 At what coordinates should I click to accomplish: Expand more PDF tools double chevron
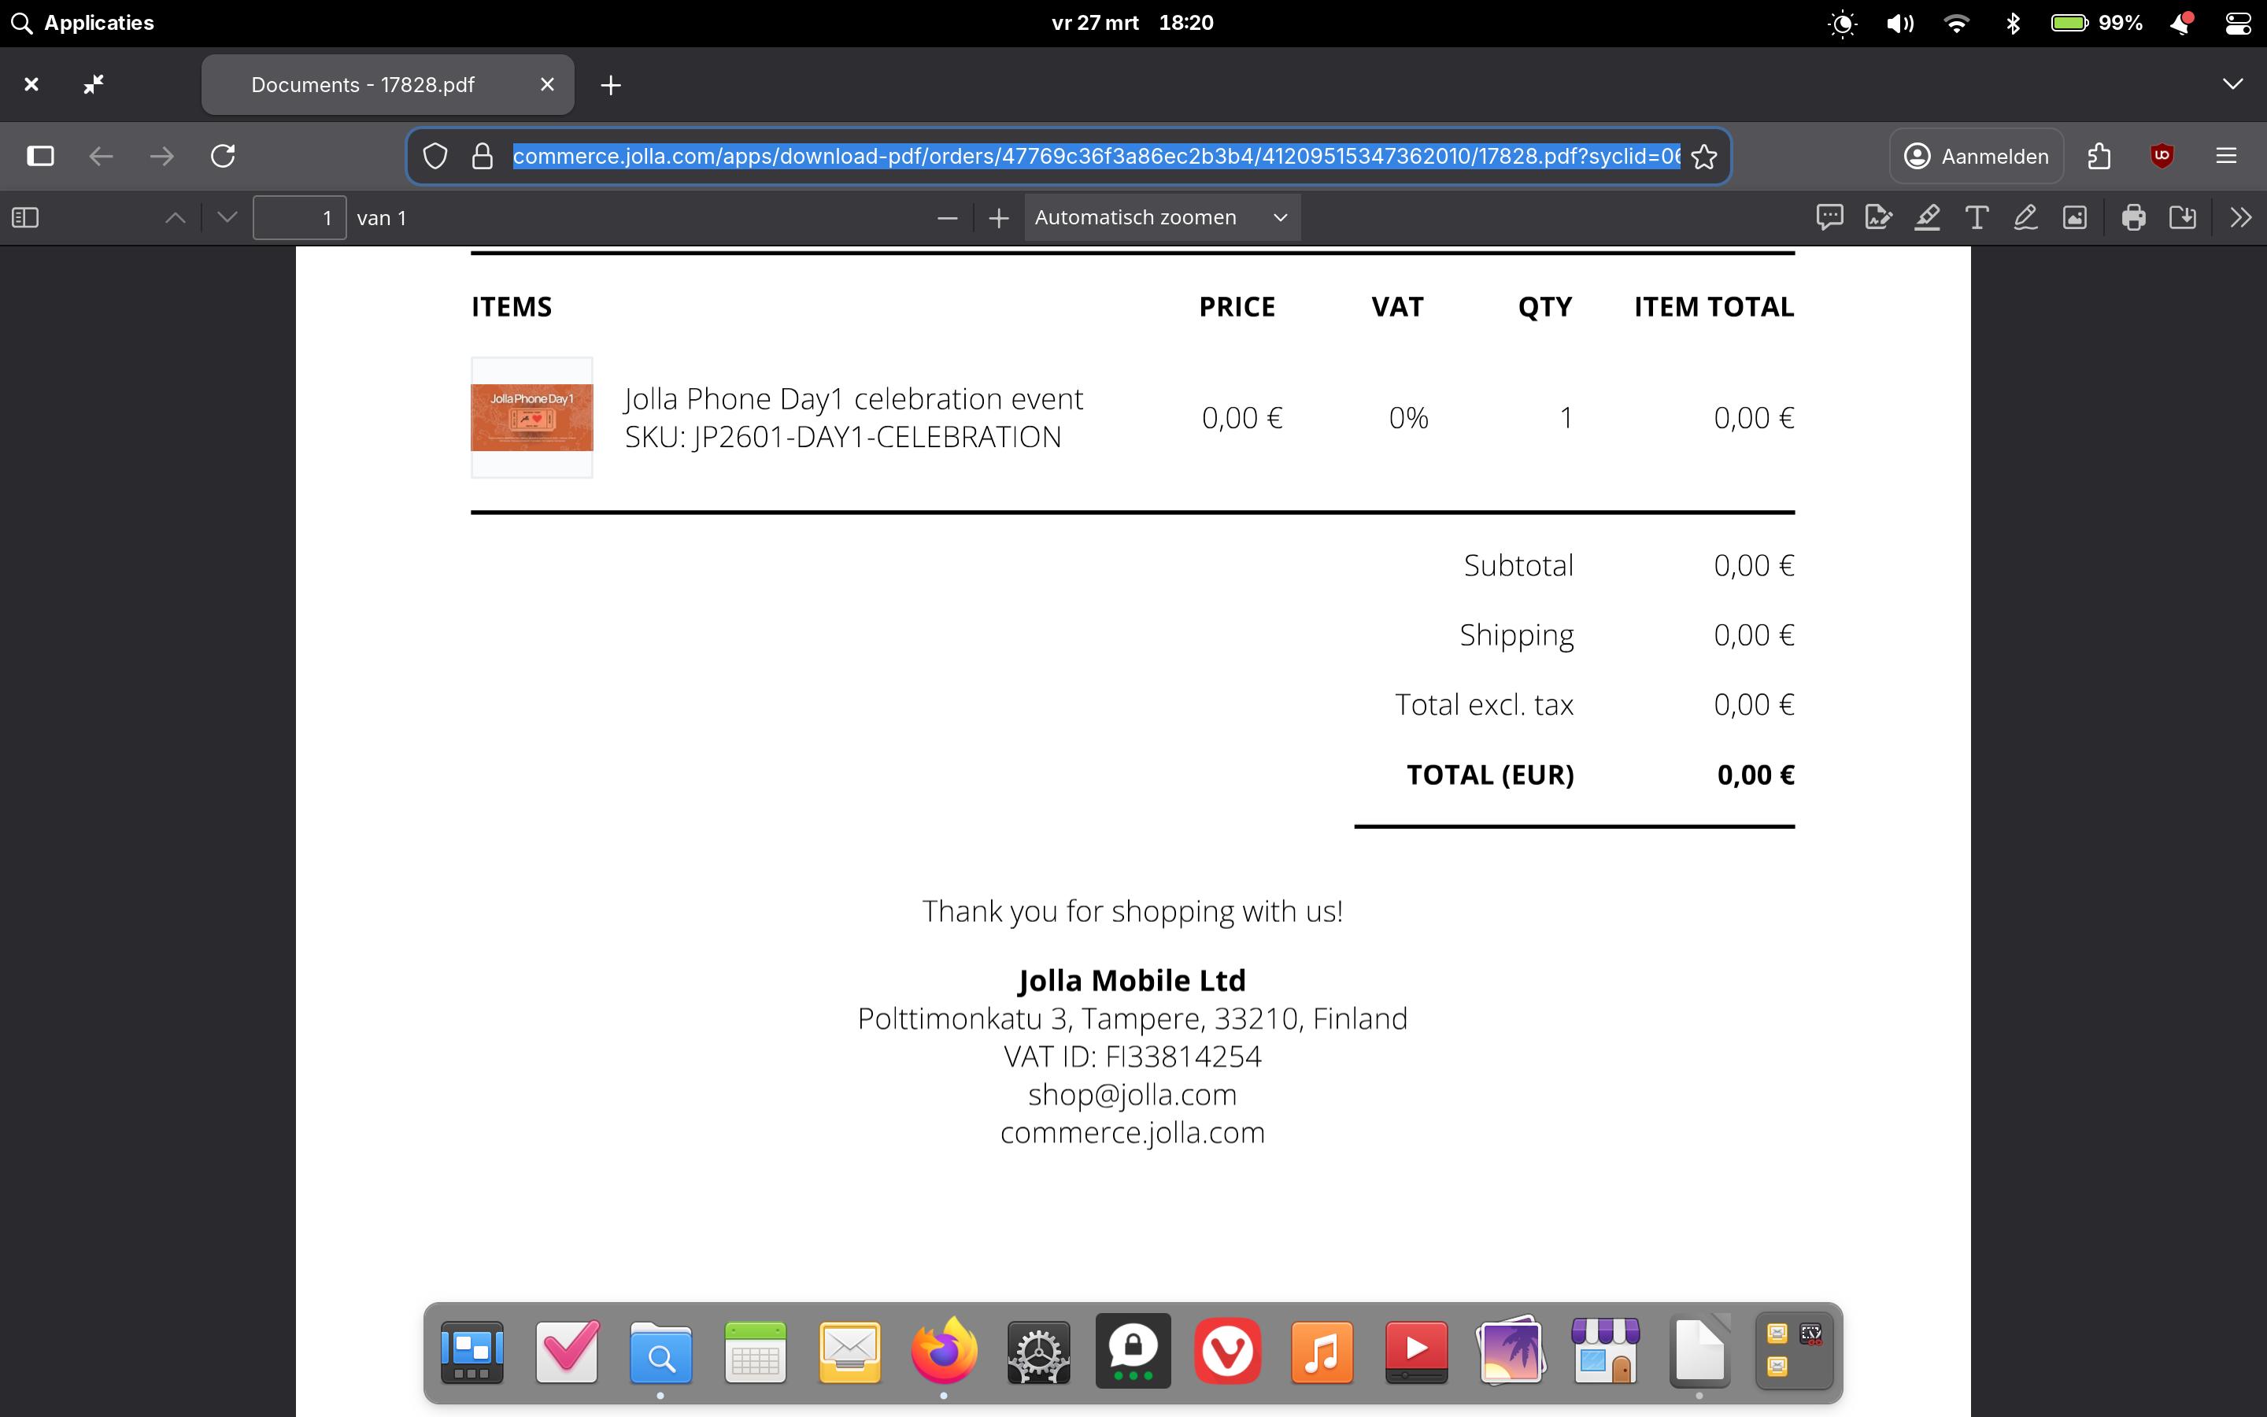(x=2239, y=217)
